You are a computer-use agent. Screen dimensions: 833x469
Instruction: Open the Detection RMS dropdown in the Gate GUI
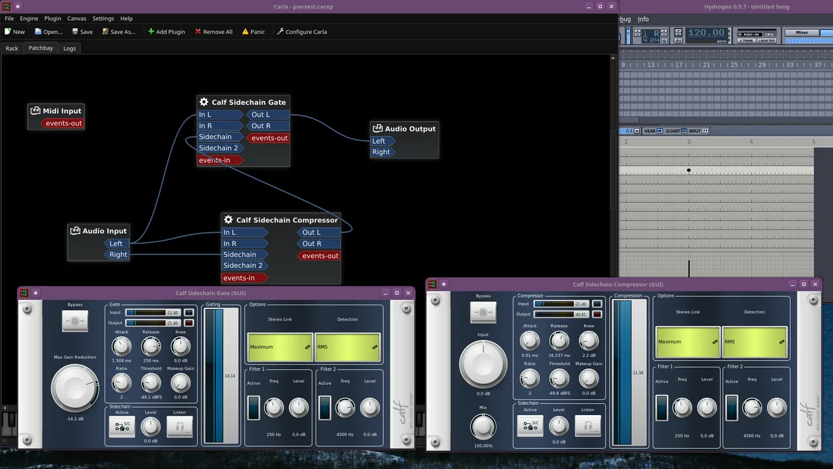348,347
